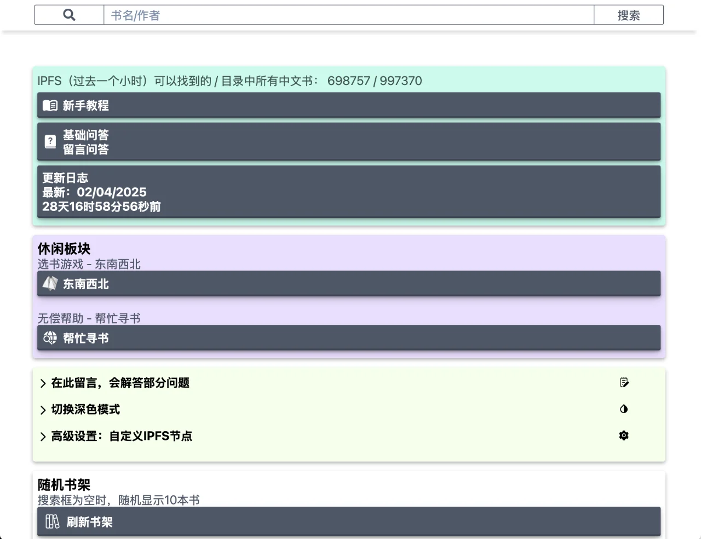Expand the 在此留言 section chevron
The width and height of the screenshot is (701, 539).
point(43,383)
